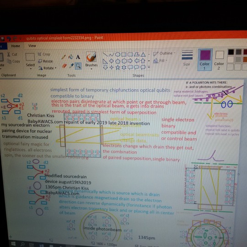Choose the Six-point star shape
247x247 pixels.
click(x=124, y=67)
